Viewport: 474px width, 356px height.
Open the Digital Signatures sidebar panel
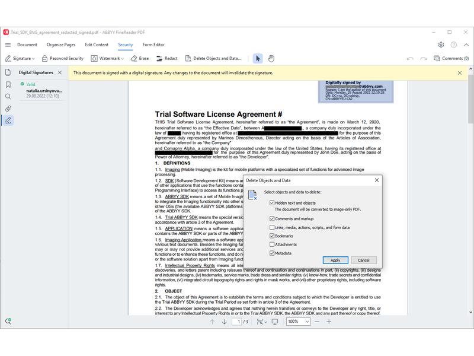(8, 120)
